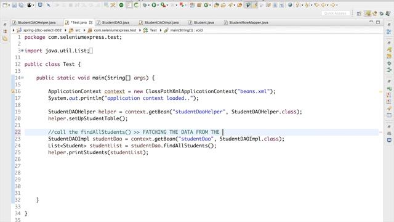Click the warning marker on line 16
This screenshot has width=394, height=222.
[x=13, y=91]
